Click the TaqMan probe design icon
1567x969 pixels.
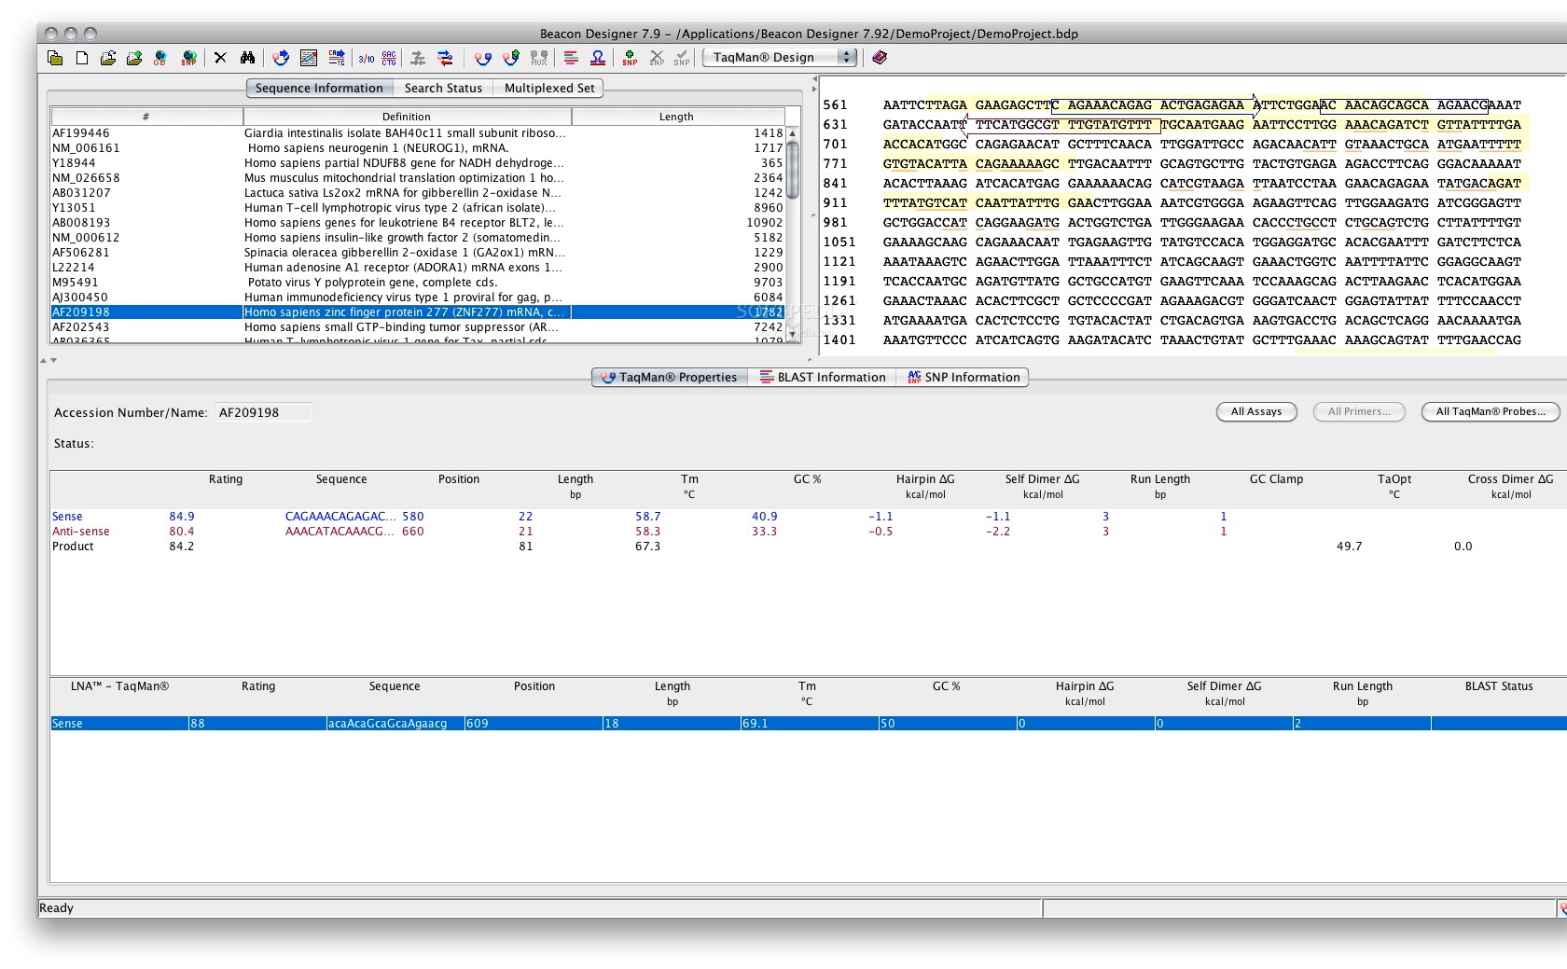pos(482,58)
